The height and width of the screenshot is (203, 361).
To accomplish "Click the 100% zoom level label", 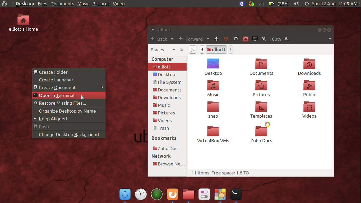I will (x=275, y=39).
